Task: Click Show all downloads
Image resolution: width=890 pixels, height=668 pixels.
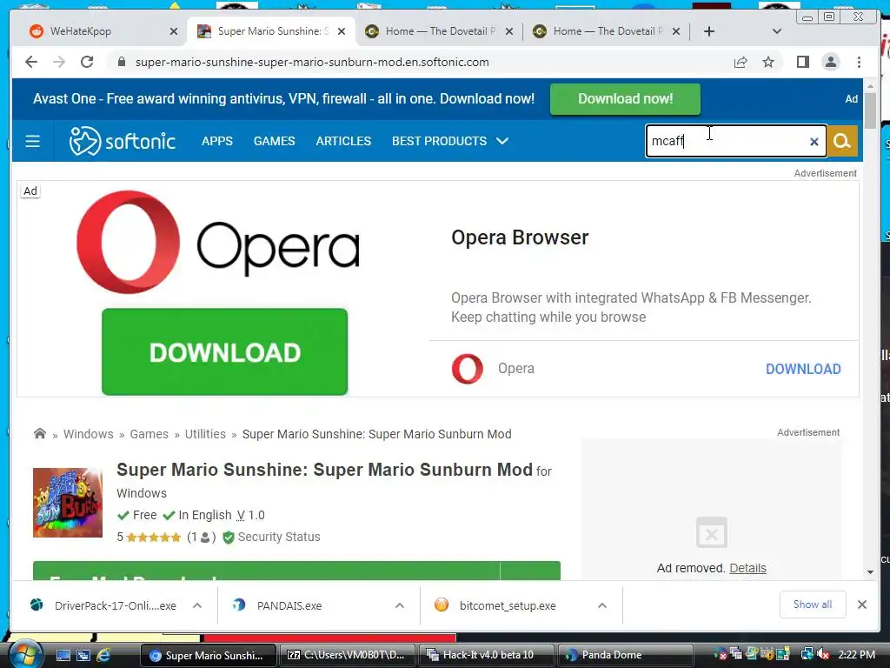Action: (813, 605)
